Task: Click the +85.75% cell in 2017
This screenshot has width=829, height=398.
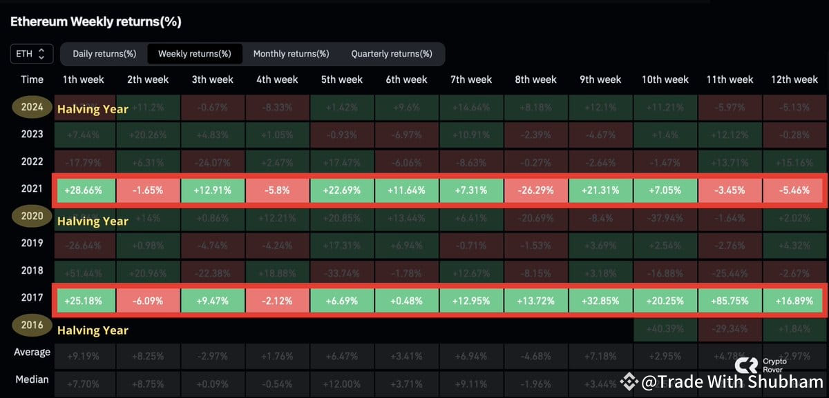Action: [730, 301]
